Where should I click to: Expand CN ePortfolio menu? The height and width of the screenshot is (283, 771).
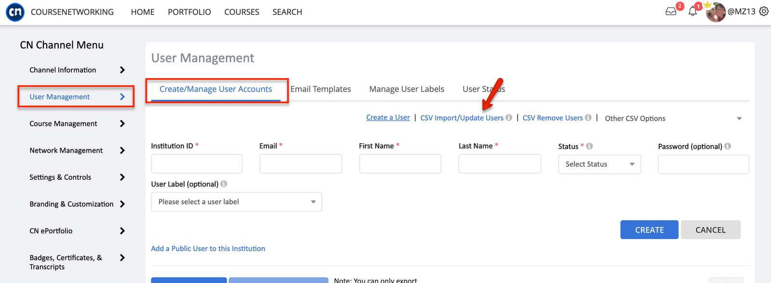pyautogui.click(x=122, y=231)
